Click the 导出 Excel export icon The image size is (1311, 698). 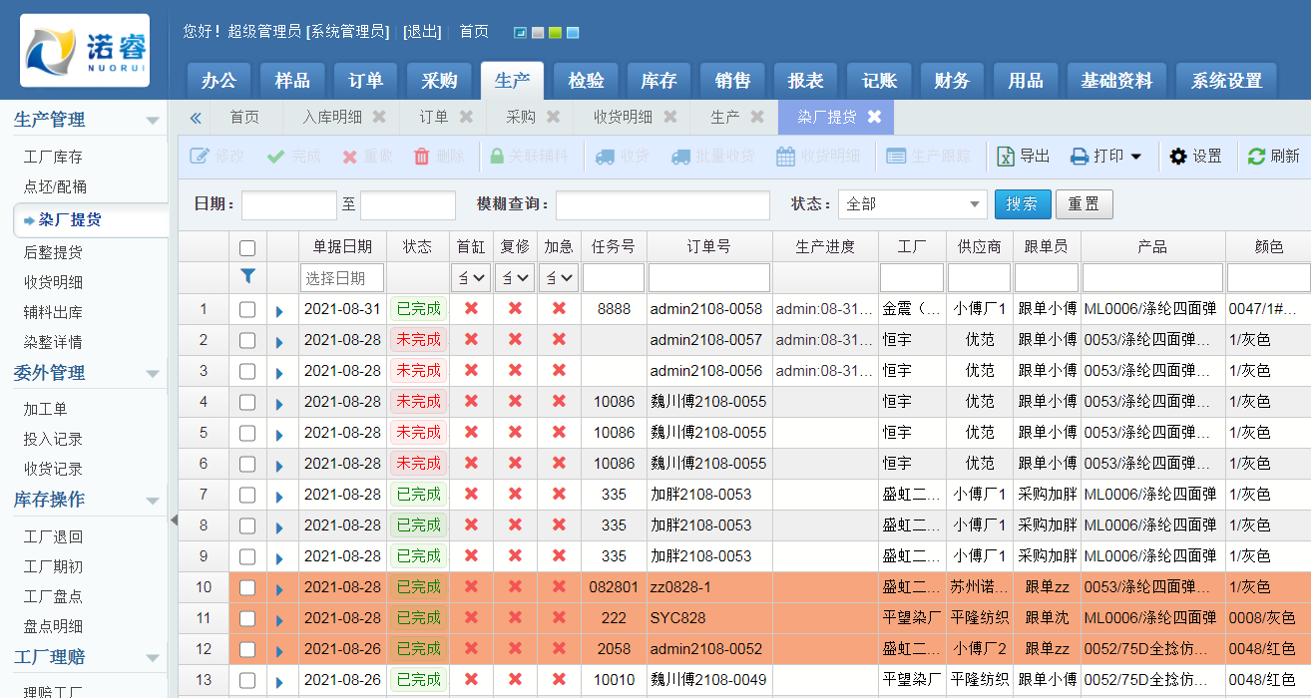1007,157
